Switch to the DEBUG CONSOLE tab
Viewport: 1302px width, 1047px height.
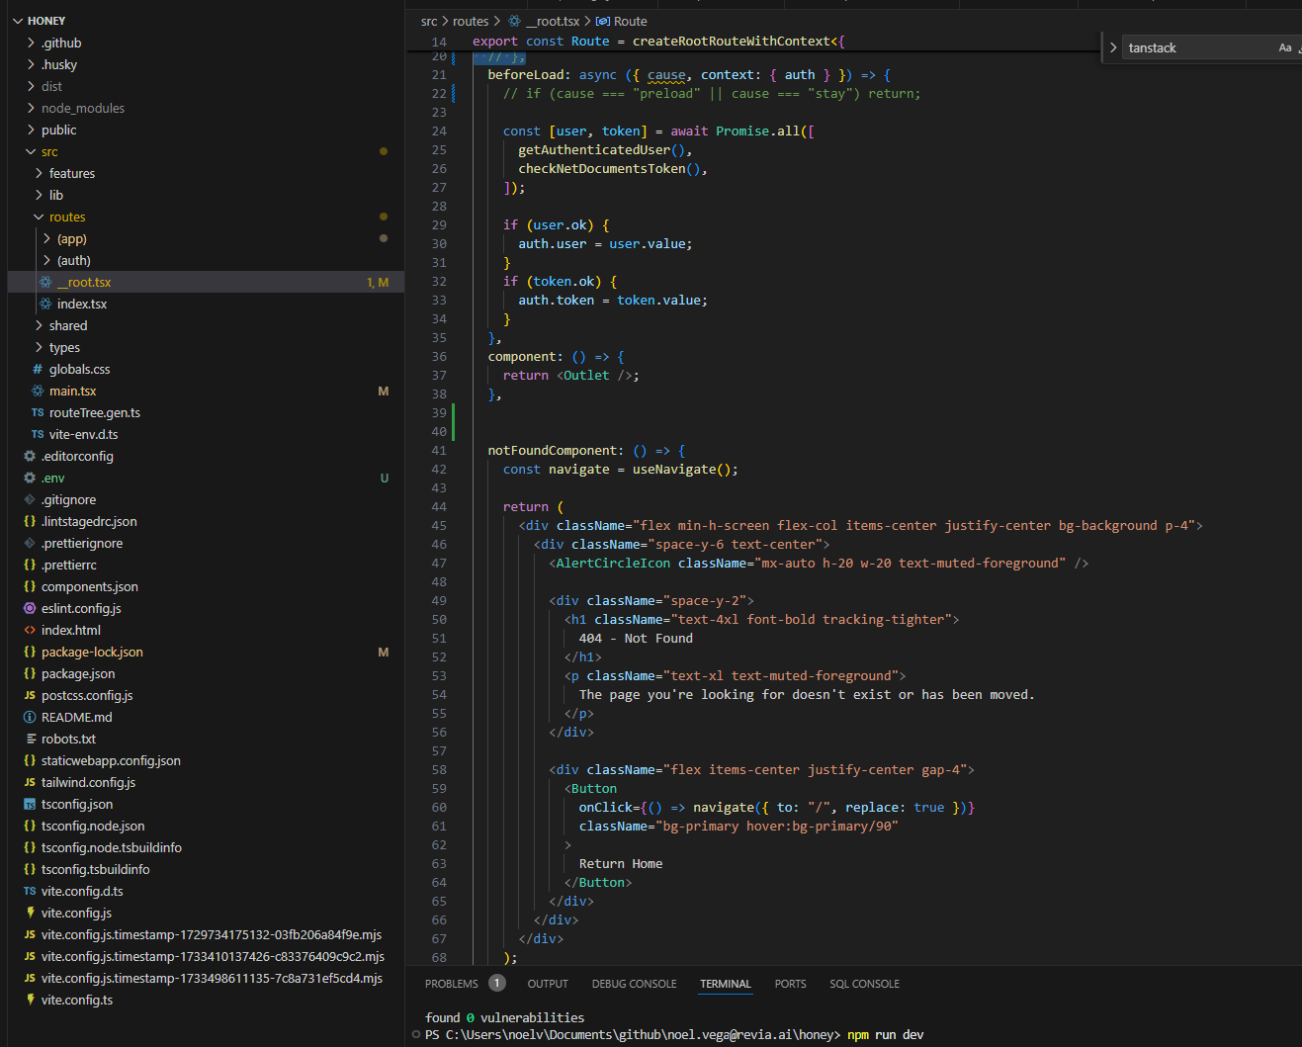[x=634, y=984]
